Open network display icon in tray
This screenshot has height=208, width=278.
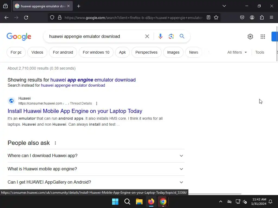coord(238,201)
